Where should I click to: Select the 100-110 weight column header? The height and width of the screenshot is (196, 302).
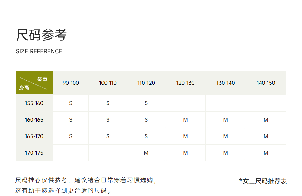coord(108,83)
